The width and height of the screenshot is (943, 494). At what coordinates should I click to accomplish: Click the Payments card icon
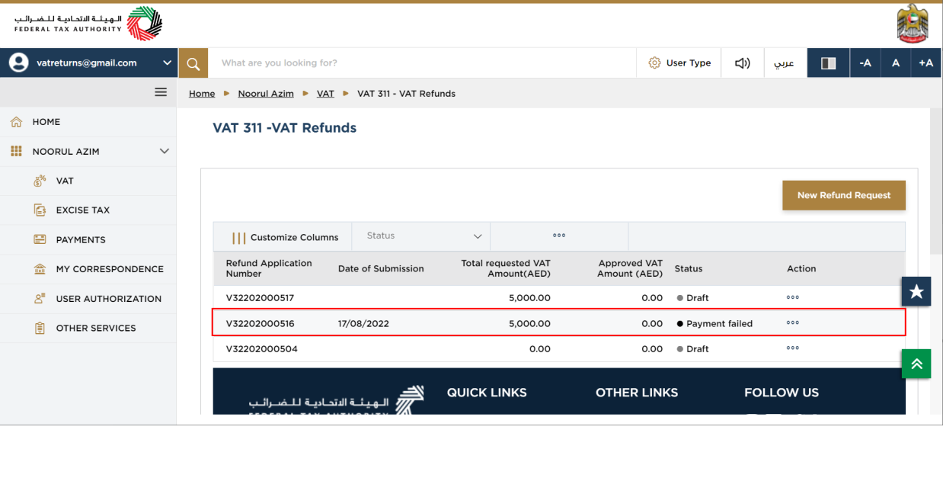[40, 240]
